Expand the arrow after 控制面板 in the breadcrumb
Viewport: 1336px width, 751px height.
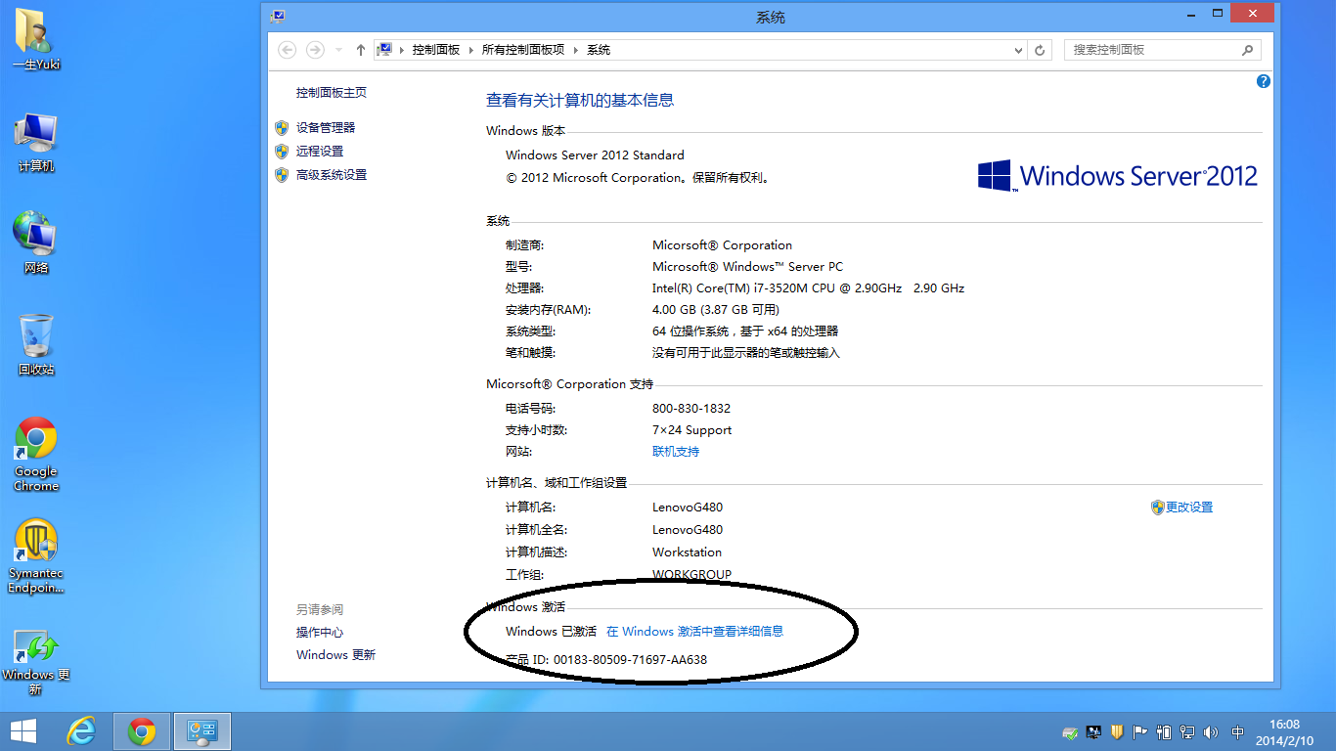click(x=471, y=50)
